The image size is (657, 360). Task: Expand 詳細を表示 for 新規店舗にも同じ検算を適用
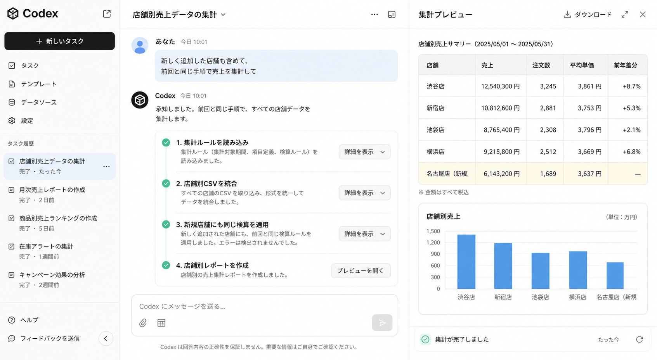364,234
